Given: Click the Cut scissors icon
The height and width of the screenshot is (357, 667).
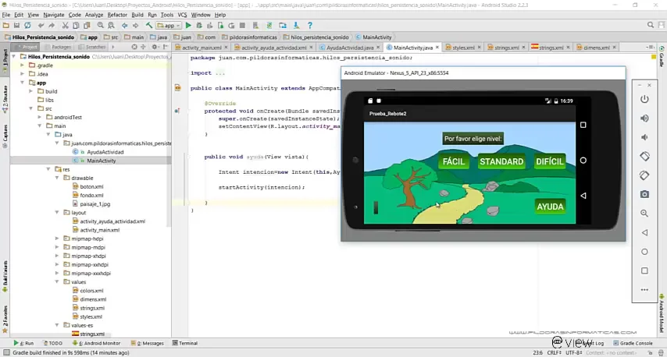Looking at the screenshot, I should coord(65,26).
